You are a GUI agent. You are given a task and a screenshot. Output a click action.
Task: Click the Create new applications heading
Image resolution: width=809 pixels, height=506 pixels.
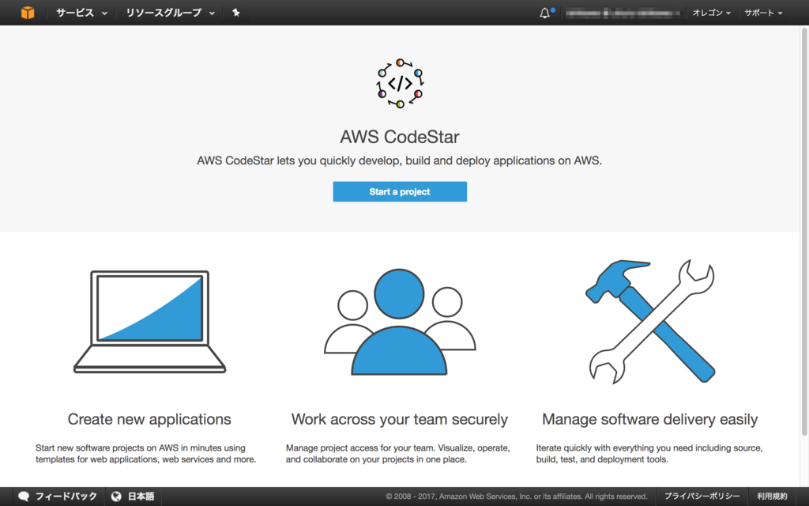coord(149,419)
